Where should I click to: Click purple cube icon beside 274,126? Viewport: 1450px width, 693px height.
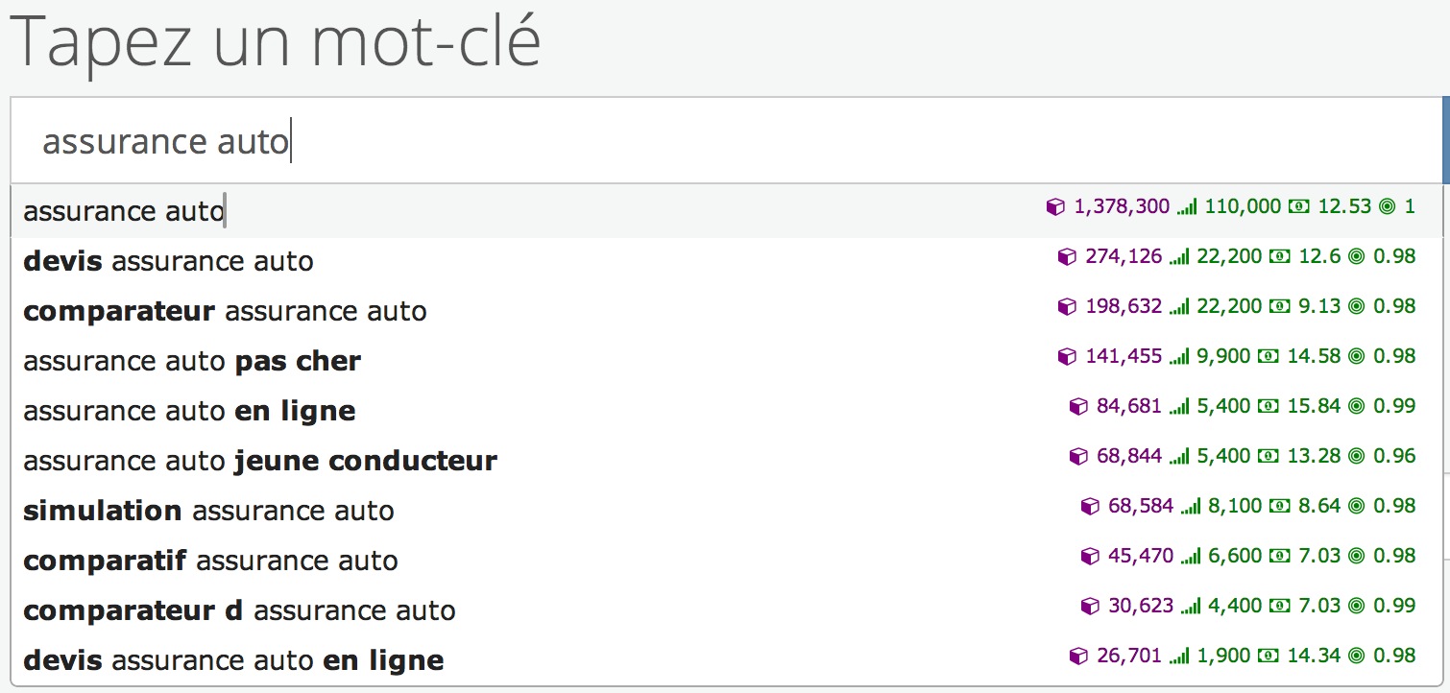pos(1067,256)
